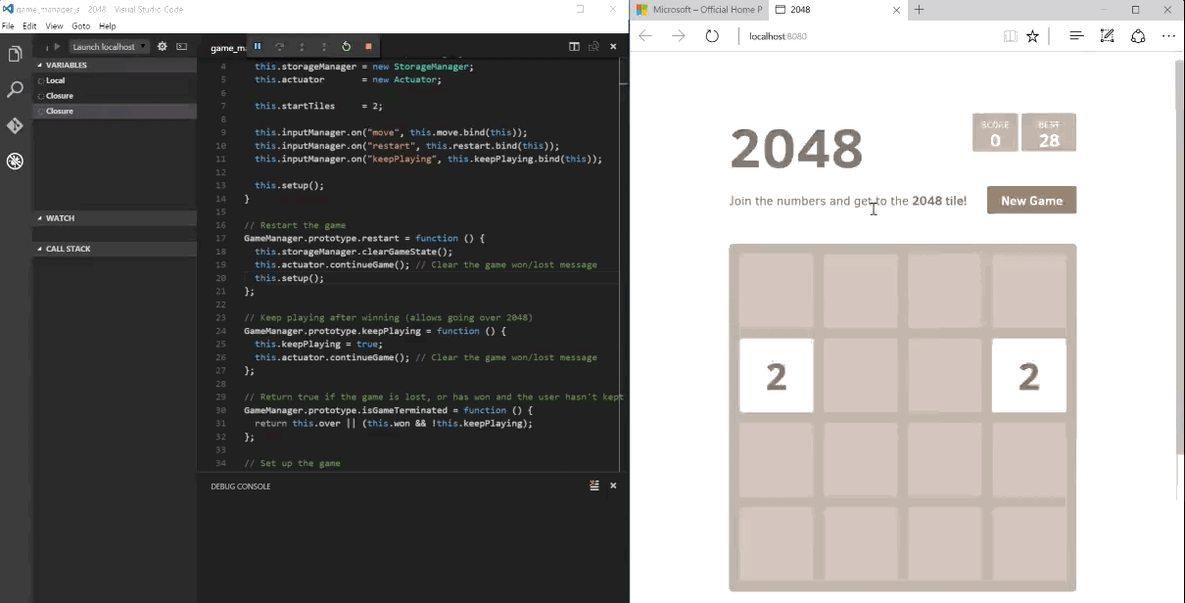Select the Debug icon in the activity bar
The width and height of the screenshot is (1185, 603).
[x=15, y=161]
